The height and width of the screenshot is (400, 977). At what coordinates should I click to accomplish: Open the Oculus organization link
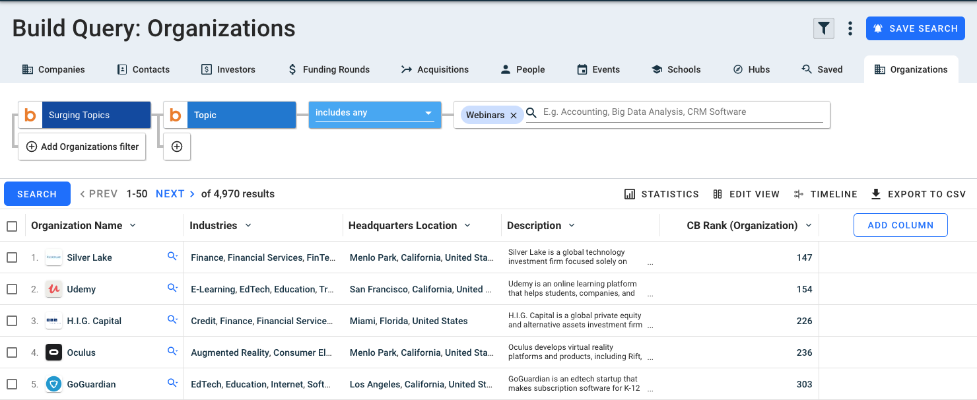[x=81, y=352]
